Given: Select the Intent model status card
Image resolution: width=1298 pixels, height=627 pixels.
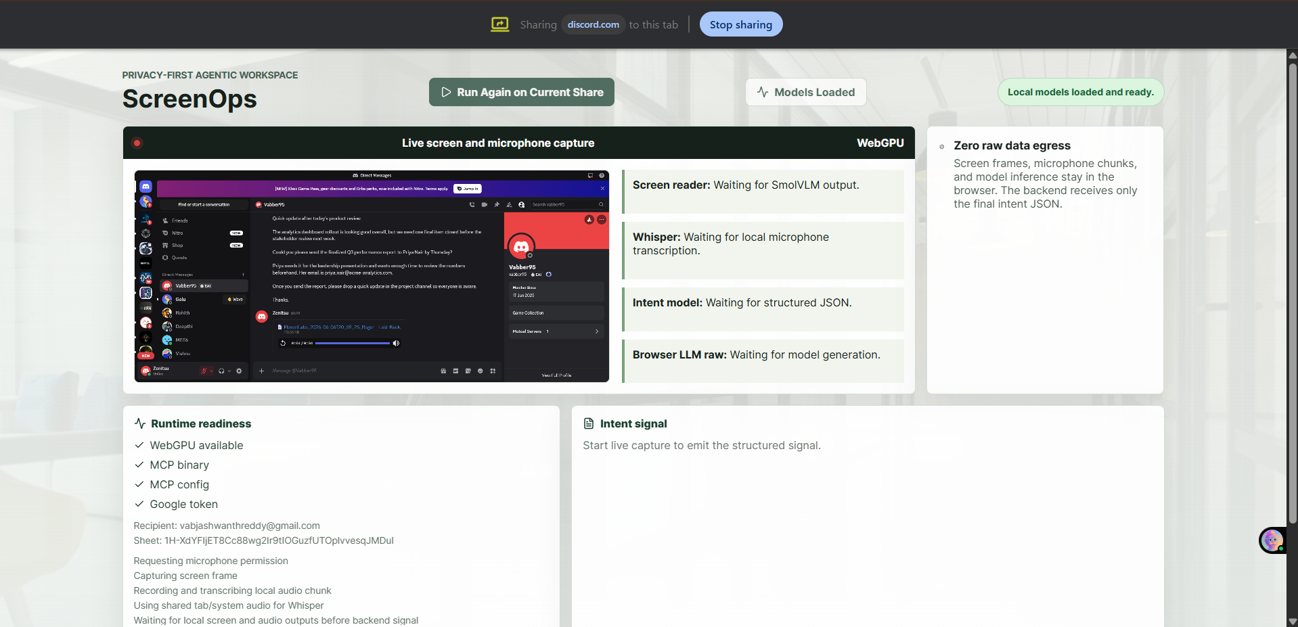Looking at the screenshot, I should tap(763, 309).
